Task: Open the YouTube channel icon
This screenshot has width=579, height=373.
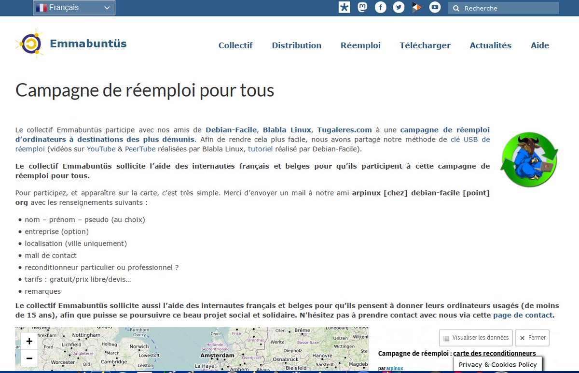Action: pyautogui.click(x=435, y=7)
